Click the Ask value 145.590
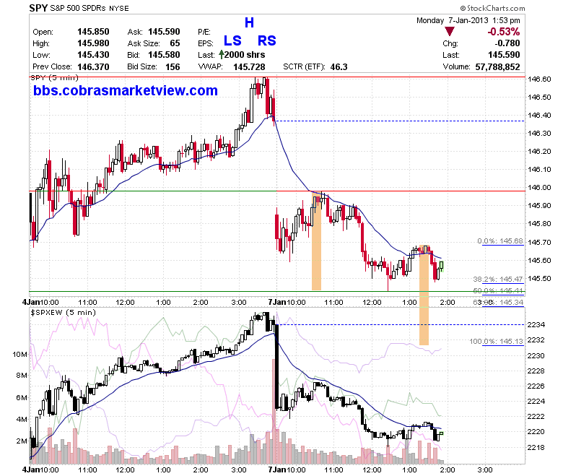563x476 pixels. click(x=164, y=32)
